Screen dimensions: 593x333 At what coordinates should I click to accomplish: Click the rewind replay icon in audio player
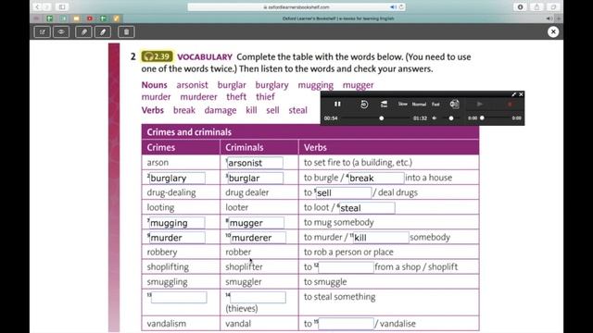click(x=364, y=105)
